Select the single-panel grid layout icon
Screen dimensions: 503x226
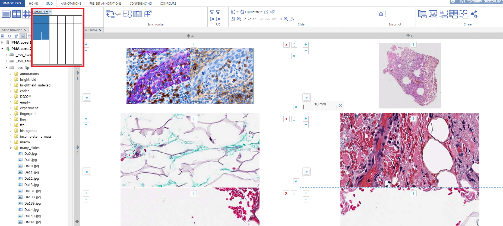(6, 14)
